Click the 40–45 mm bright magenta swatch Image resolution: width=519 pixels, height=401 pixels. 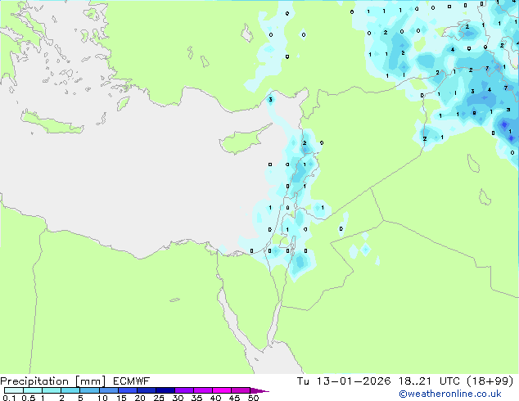[x=222, y=390]
